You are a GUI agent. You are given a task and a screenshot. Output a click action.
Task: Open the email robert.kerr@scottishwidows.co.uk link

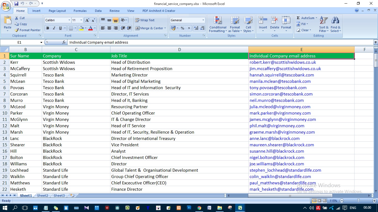click(x=283, y=62)
